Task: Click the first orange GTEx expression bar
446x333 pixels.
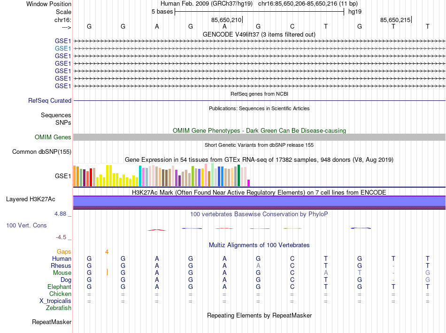Action: click(75, 176)
